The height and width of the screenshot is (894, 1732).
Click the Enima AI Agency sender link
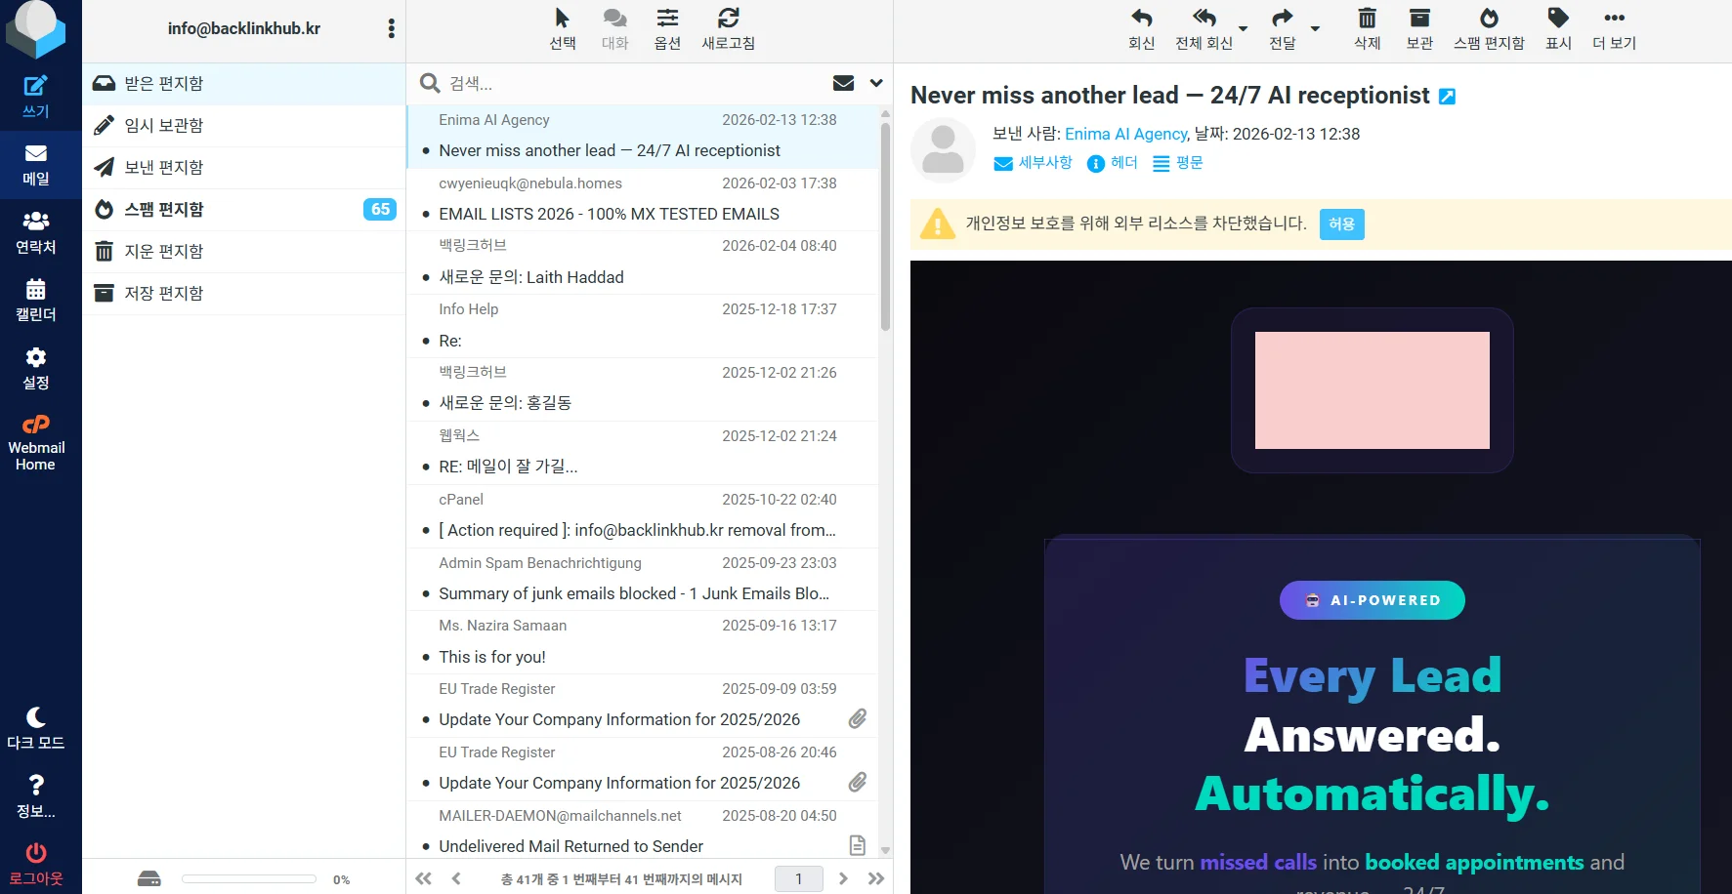tap(1125, 134)
